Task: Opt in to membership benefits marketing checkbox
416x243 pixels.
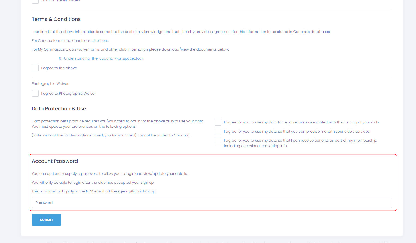Action: [218, 140]
